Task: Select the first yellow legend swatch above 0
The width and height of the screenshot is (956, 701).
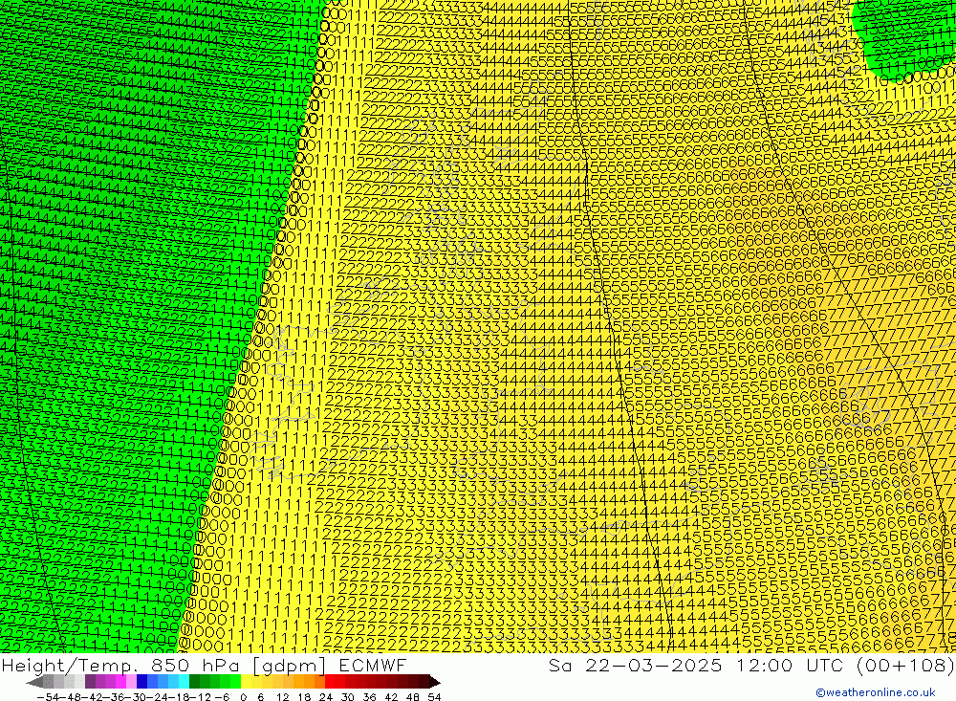Action: (x=247, y=682)
